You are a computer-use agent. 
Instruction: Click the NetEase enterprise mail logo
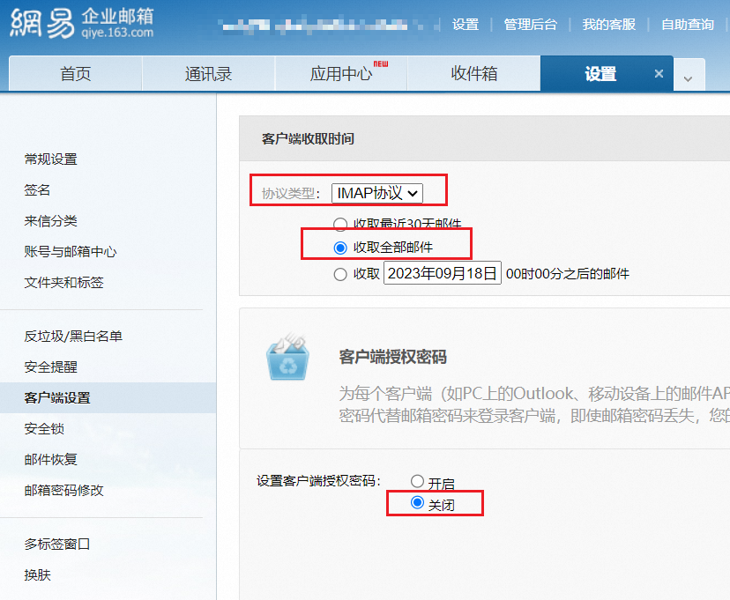point(81,24)
